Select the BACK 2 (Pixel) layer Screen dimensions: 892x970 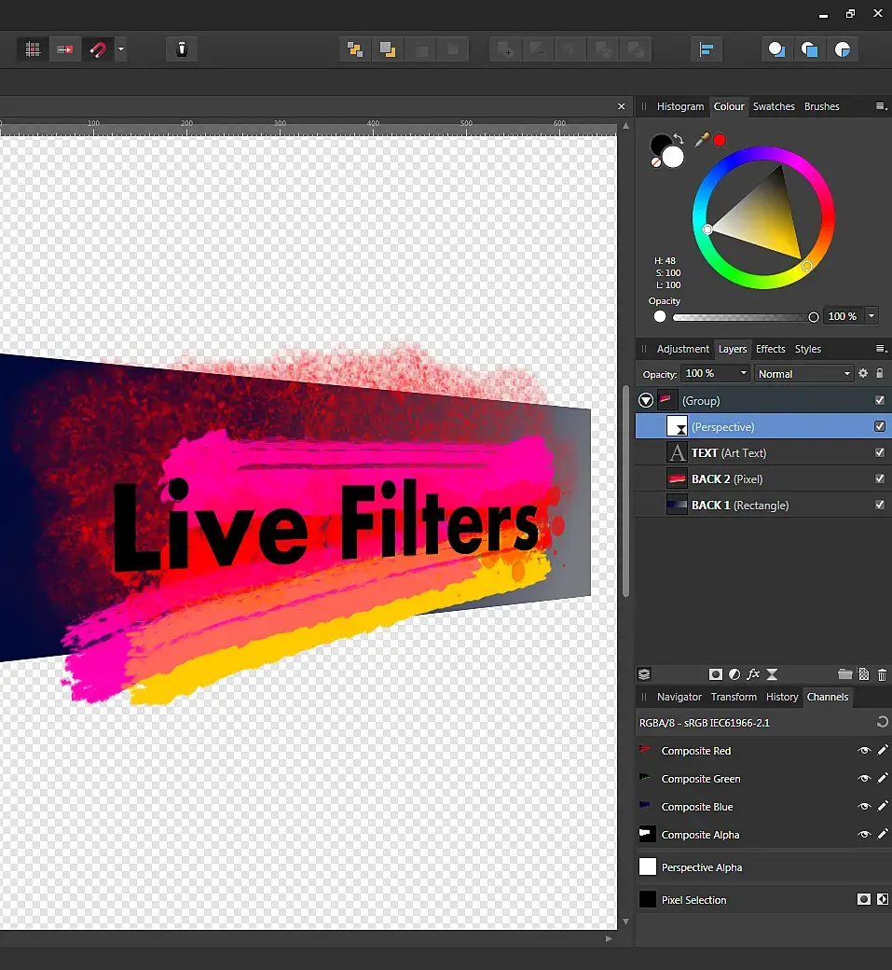763,478
